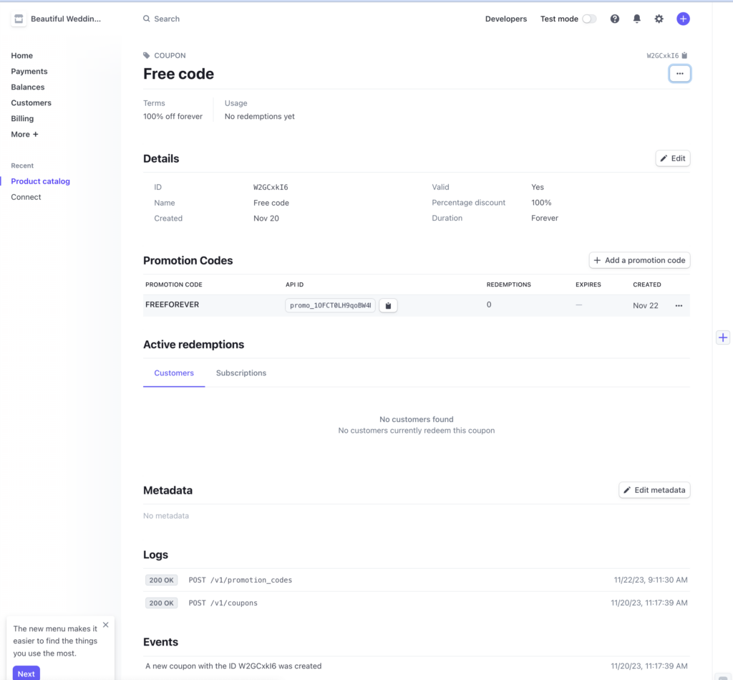
Task: Copy the coupon ID W2GCxkI6 at top
Action: click(684, 56)
